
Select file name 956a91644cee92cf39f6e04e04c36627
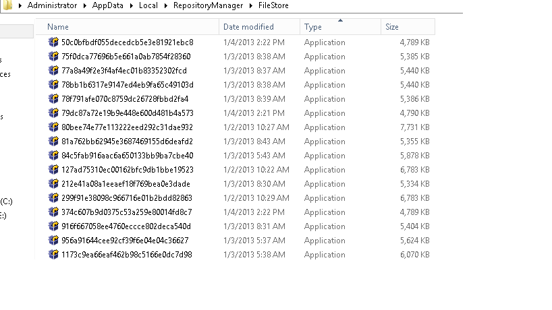(x=125, y=241)
